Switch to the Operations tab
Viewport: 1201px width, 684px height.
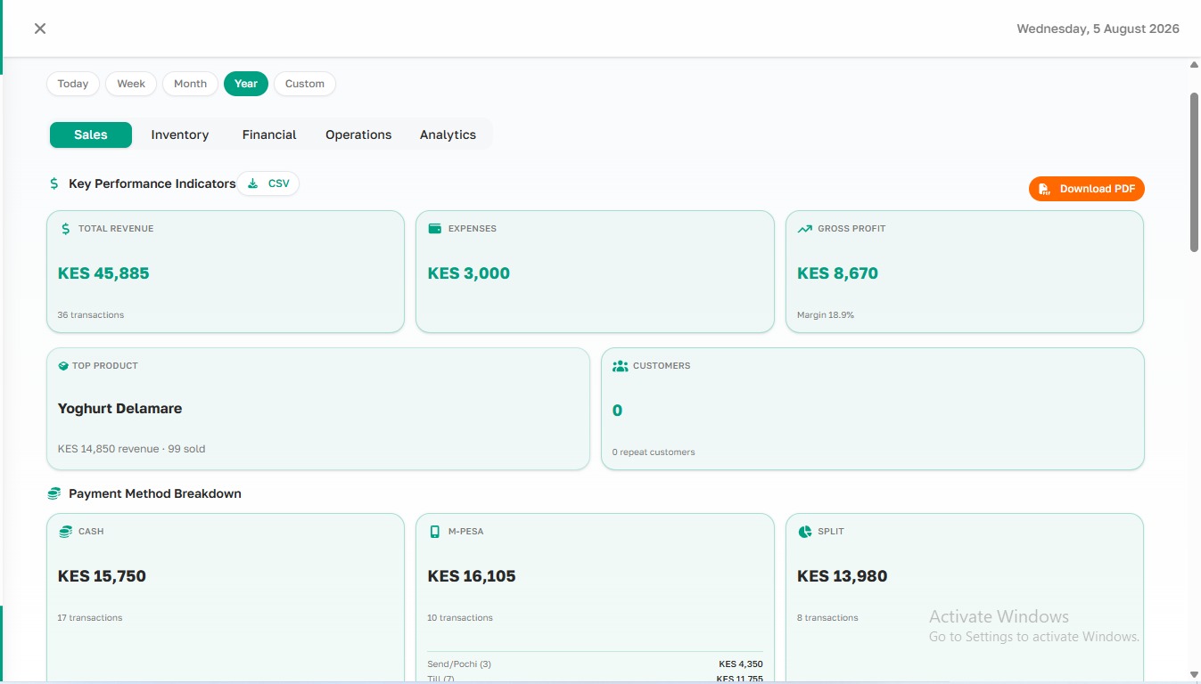(358, 134)
